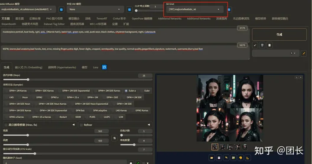Refresh the SD Unet list

point(229,10)
